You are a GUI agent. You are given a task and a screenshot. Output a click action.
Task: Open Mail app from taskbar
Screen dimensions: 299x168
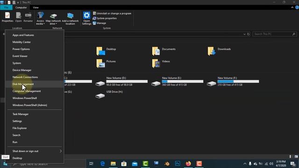click(x=135, y=164)
